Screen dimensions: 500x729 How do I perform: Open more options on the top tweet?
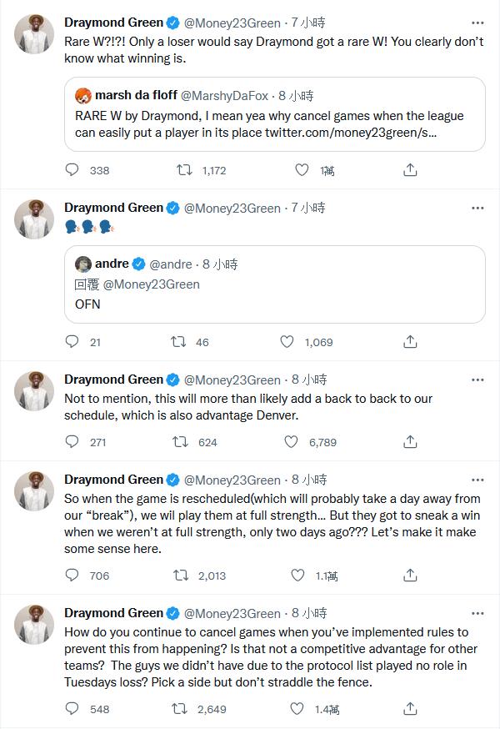pos(477,23)
